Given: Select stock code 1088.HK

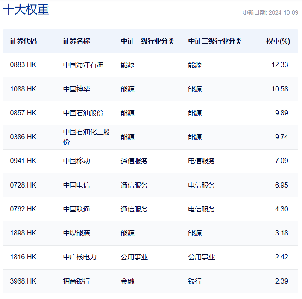Looking at the screenshot, I should tap(23, 89).
